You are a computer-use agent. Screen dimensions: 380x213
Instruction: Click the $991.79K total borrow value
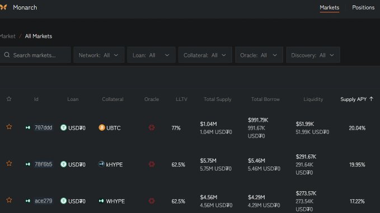pyautogui.click(x=258, y=120)
